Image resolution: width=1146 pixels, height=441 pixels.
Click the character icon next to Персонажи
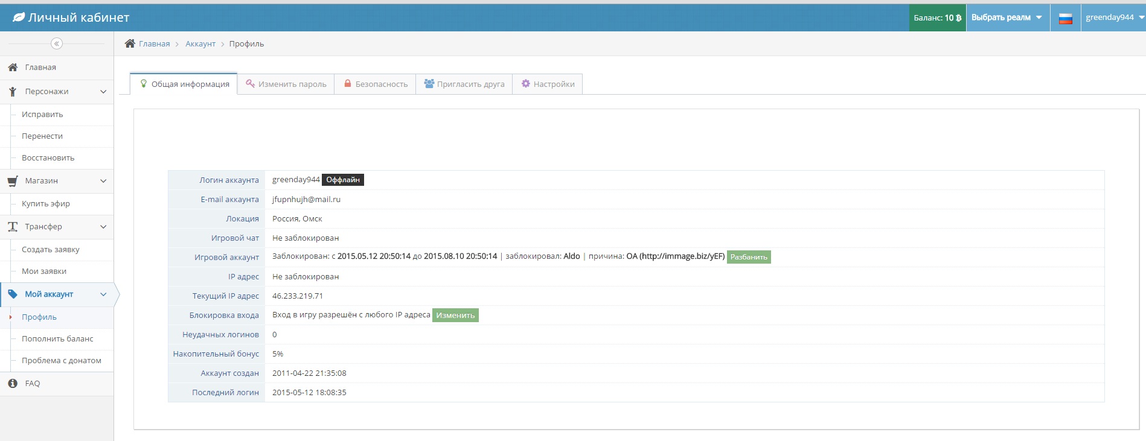pos(13,92)
